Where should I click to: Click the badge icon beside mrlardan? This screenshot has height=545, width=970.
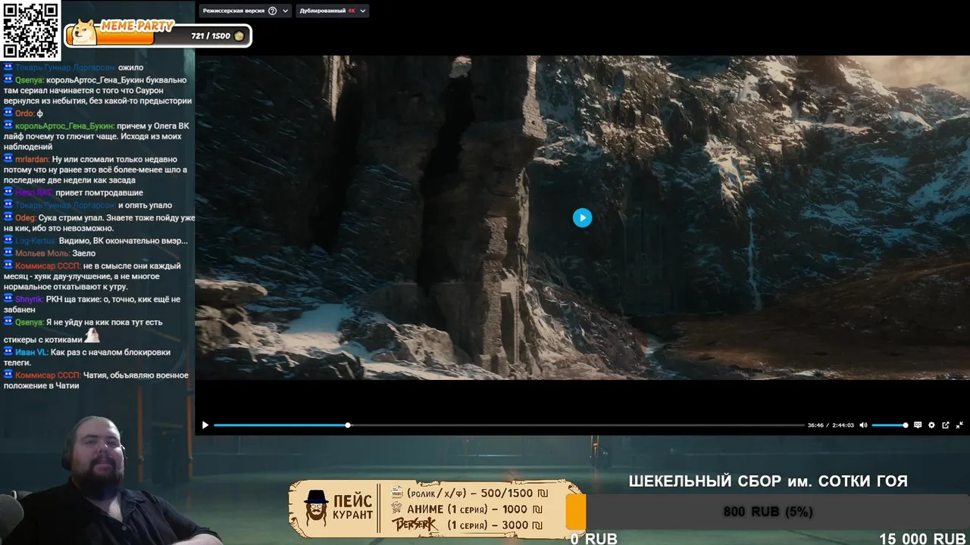(x=8, y=159)
